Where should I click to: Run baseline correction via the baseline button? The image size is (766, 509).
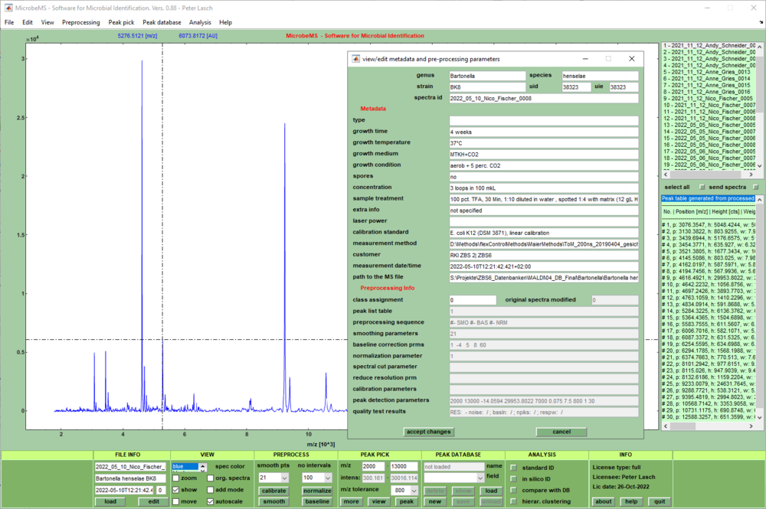[x=316, y=501]
